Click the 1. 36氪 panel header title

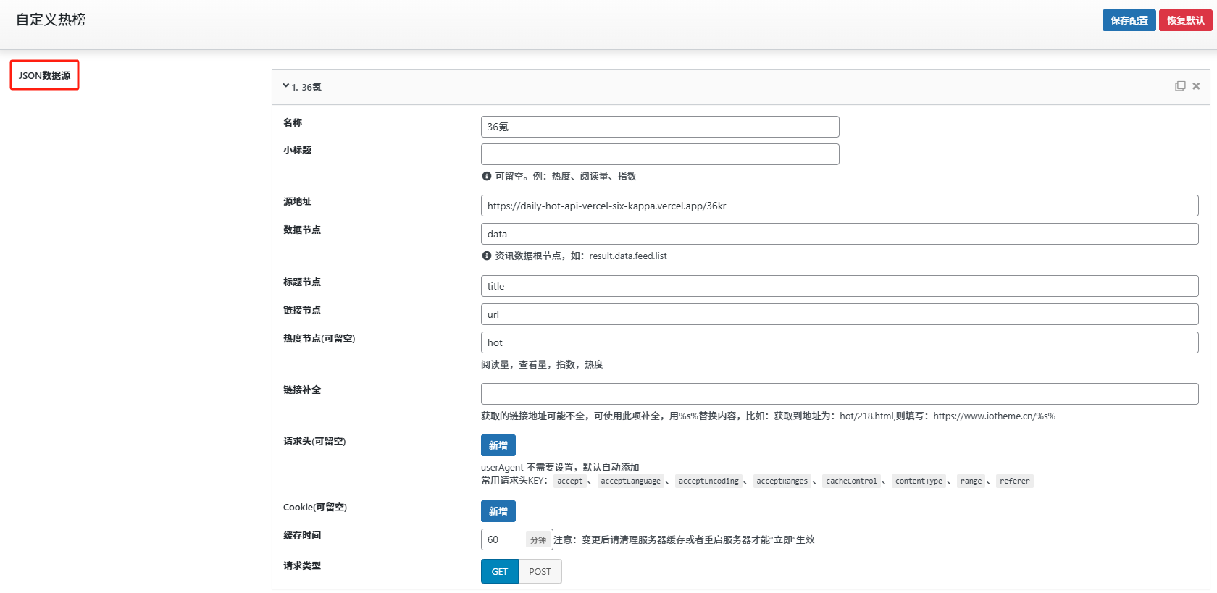tap(306, 87)
